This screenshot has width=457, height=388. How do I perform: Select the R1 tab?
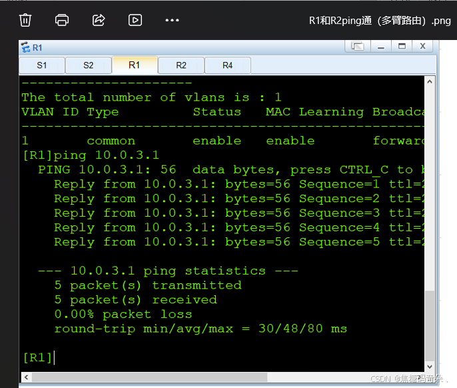[x=135, y=65]
